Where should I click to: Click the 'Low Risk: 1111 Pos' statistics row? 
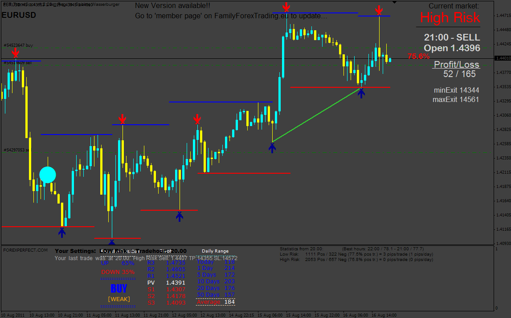pos(356,254)
